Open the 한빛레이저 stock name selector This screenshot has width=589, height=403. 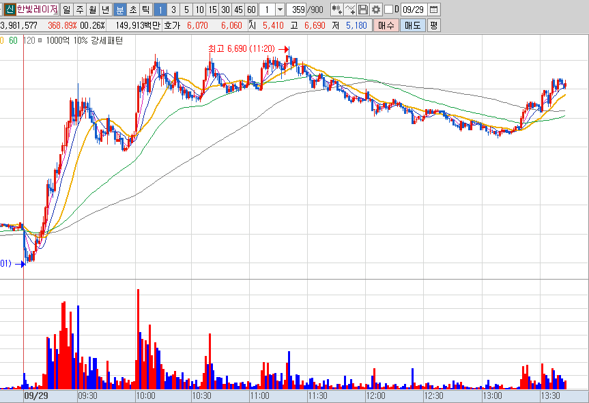point(37,10)
